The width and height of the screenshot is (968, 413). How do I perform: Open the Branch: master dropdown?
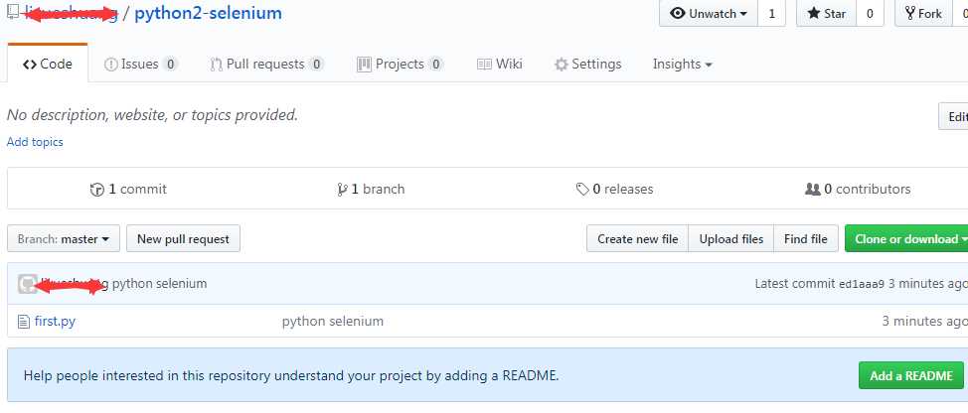coord(64,238)
